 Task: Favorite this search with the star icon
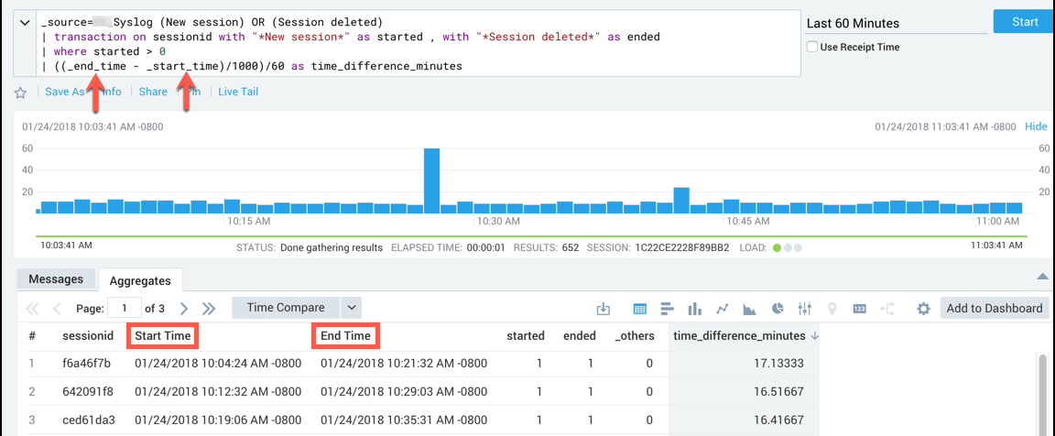coord(20,93)
